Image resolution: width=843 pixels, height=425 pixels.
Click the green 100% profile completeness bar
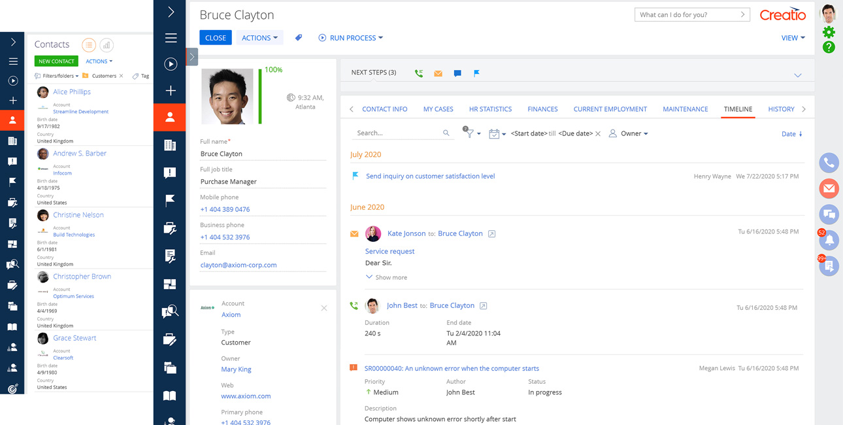[x=260, y=95]
